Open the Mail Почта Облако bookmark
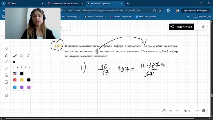Viewport: 213px width, 120px height. pyautogui.click(x=146, y=17)
